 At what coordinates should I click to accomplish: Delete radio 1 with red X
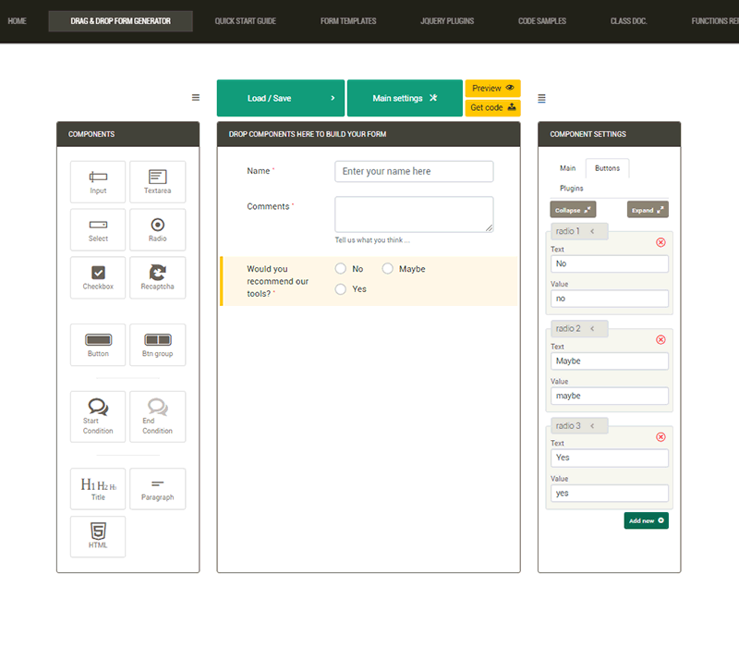(x=660, y=242)
